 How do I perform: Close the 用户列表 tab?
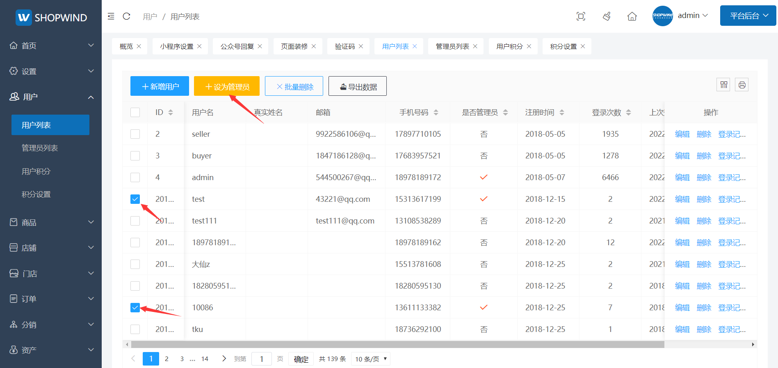click(415, 46)
